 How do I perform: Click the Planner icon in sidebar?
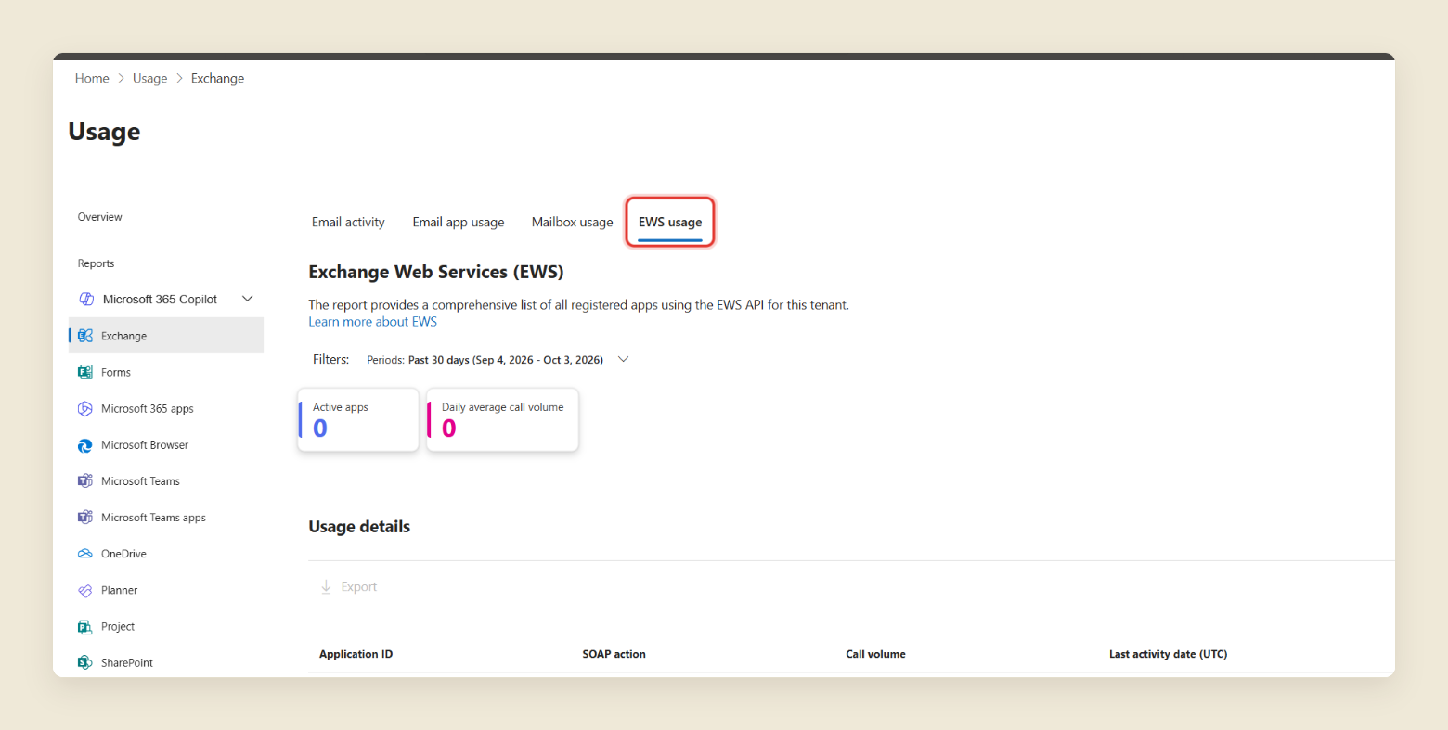pyautogui.click(x=85, y=590)
